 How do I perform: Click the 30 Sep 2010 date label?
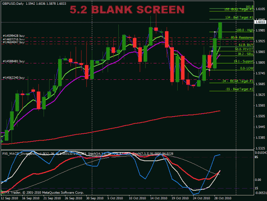[95, 198]
